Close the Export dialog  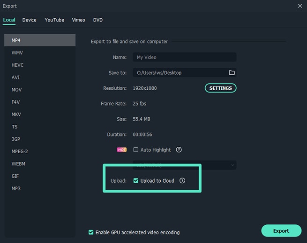(x=300, y=6)
